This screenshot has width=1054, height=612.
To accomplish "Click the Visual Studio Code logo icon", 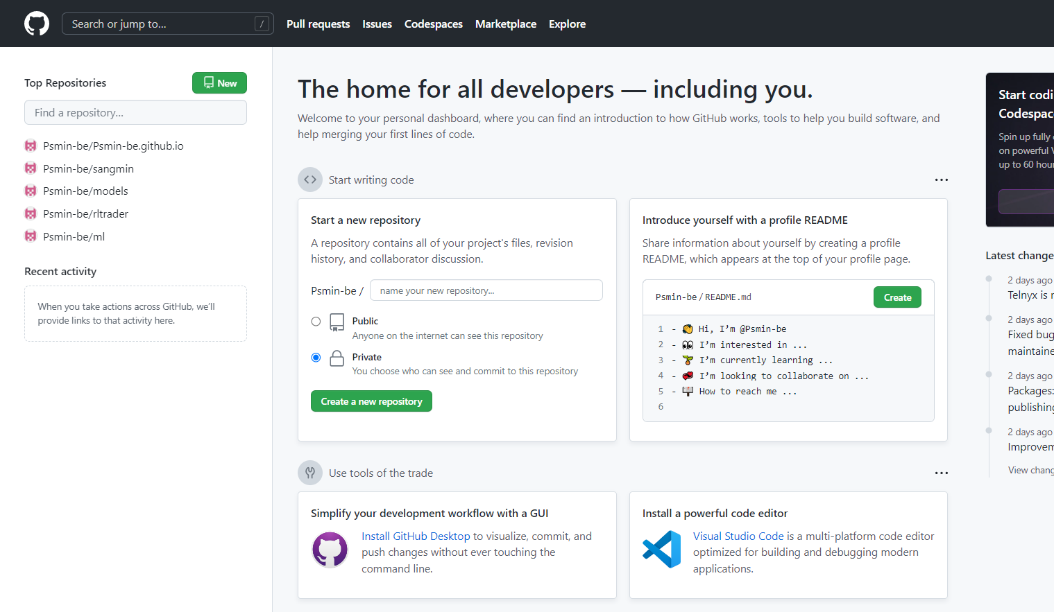I will click(x=662, y=550).
